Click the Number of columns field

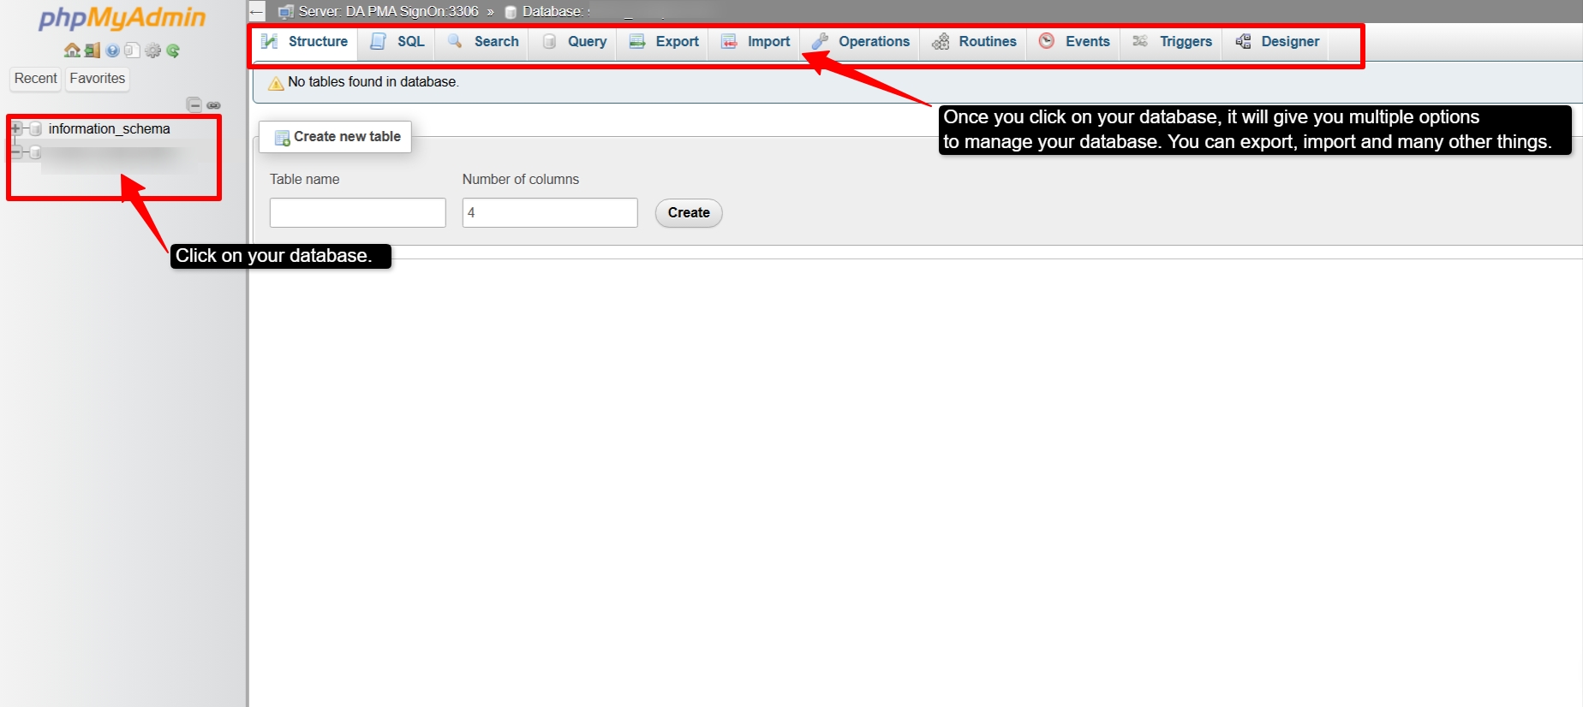click(550, 213)
